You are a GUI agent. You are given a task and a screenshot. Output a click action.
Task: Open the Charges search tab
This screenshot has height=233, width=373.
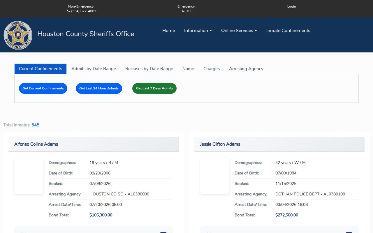[x=212, y=69]
